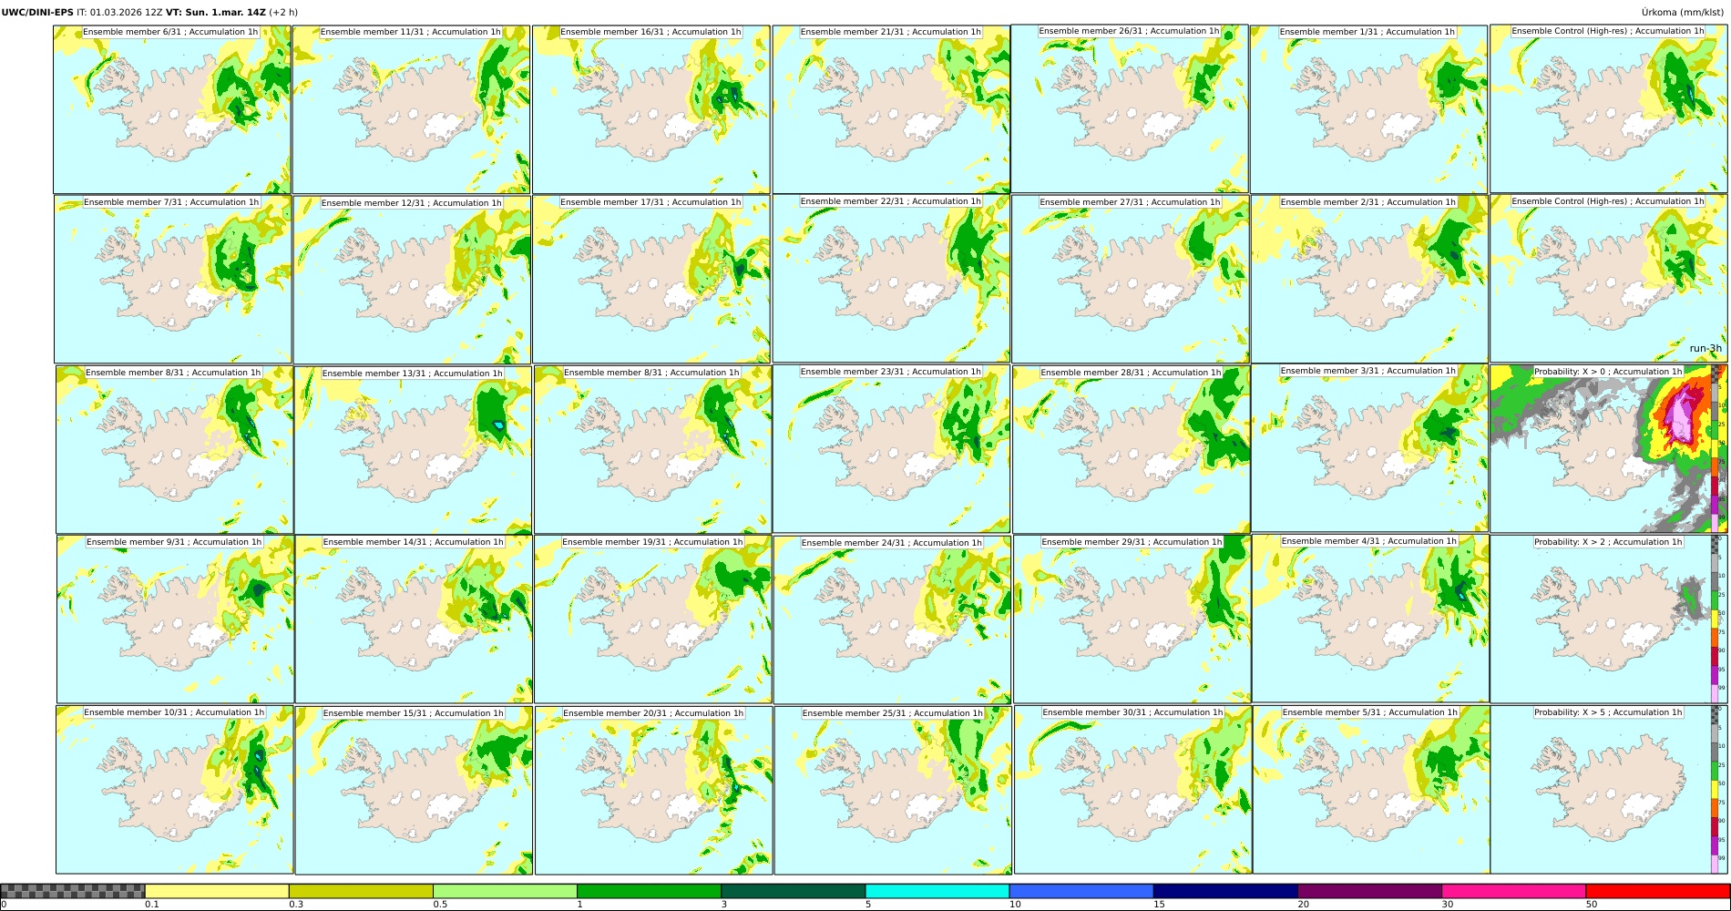Click the 'Úrkoma (mm/klst)' unit label
This screenshot has width=1731, height=911.
[1682, 12]
